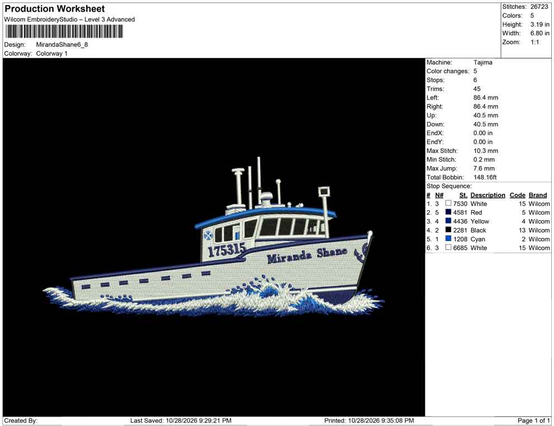Select the 'Black' description in stop 4

(478, 230)
